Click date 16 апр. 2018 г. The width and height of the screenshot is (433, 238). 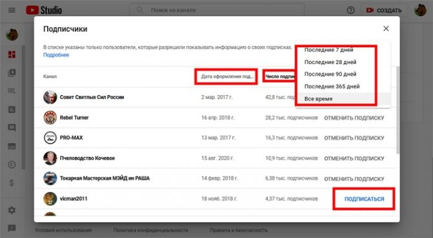tap(218, 118)
